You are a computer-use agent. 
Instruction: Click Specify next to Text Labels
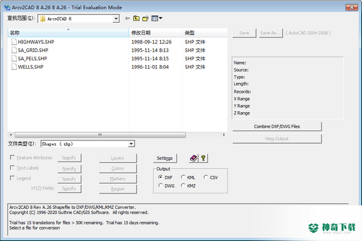coord(69,169)
